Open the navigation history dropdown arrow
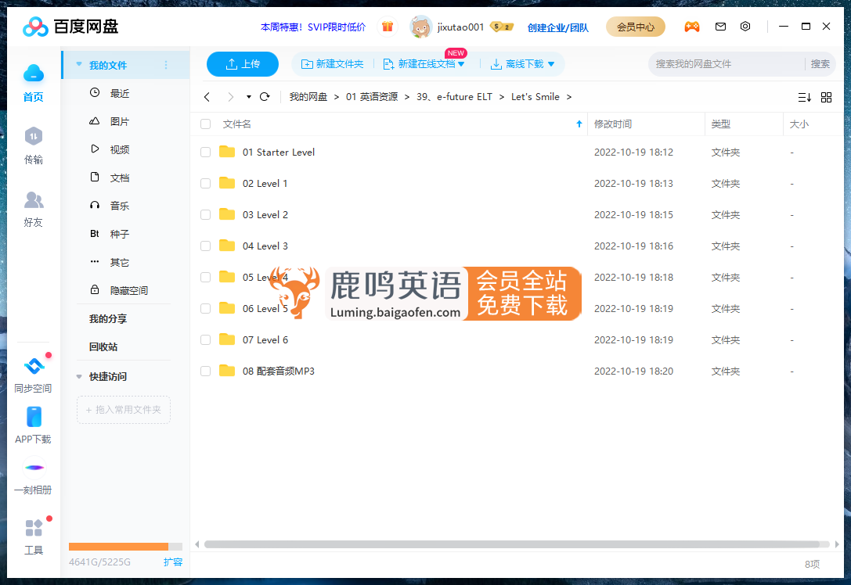851x585 pixels. pos(249,97)
